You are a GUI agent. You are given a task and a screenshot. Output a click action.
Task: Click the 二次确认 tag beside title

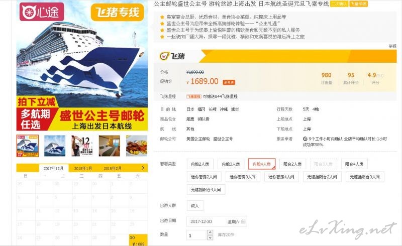click(339, 4)
